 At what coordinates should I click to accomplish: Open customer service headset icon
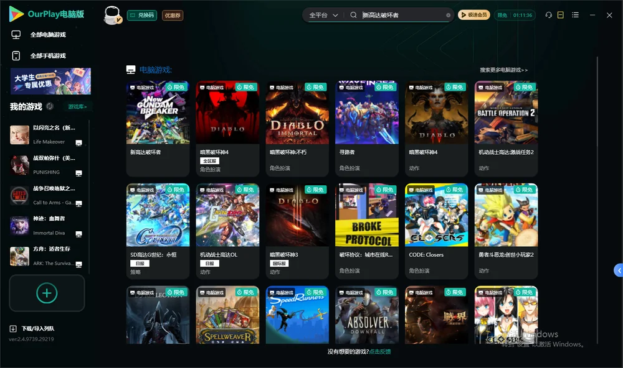549,15
